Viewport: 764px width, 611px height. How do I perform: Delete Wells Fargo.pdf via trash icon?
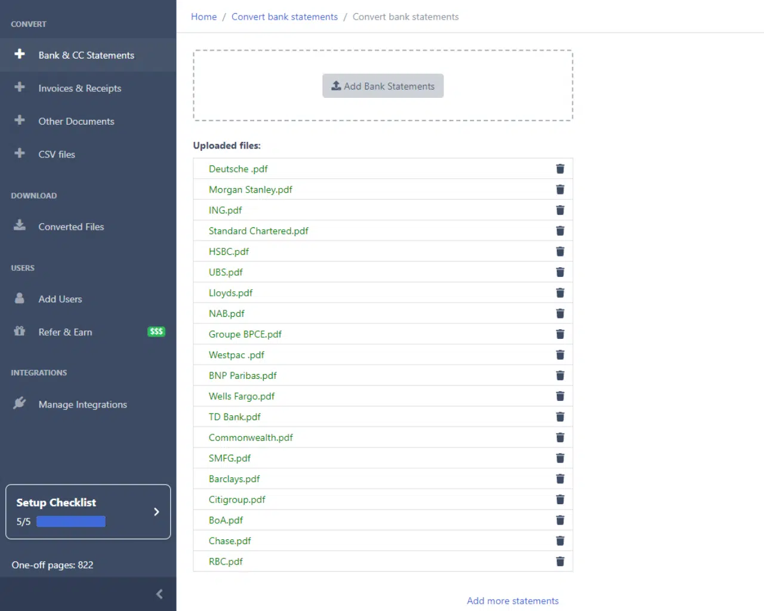[x=560, y=396]
